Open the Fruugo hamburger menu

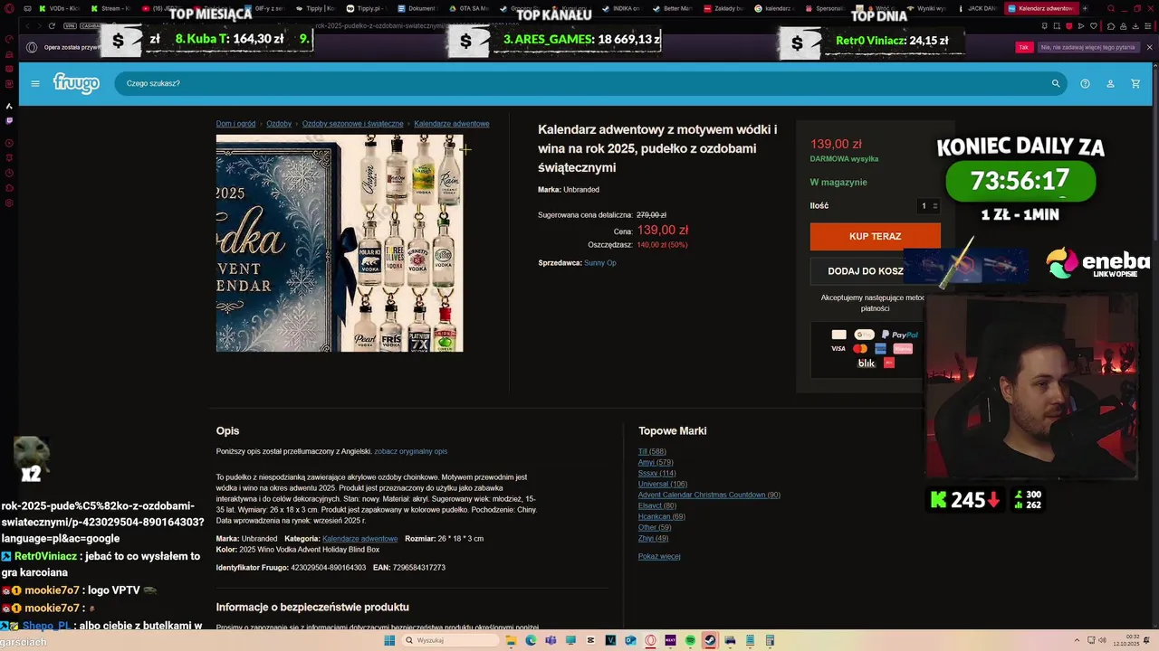[x=35, y=83]
